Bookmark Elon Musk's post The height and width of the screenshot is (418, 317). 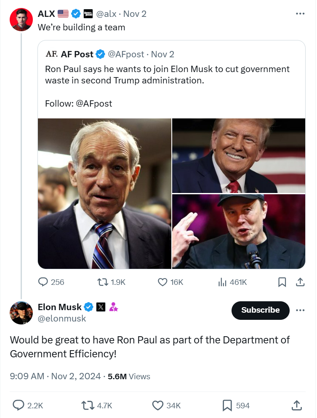[227, 405]
